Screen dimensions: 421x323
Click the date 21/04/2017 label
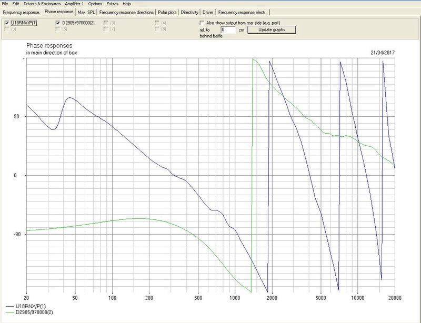click(x=383, y=53)
